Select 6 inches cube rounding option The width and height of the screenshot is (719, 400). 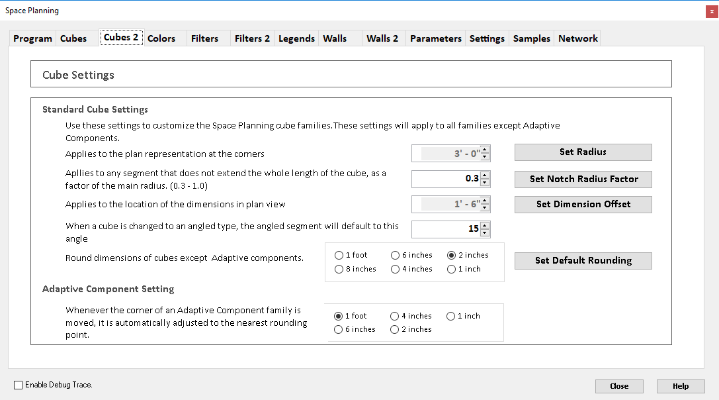(395, 255)
